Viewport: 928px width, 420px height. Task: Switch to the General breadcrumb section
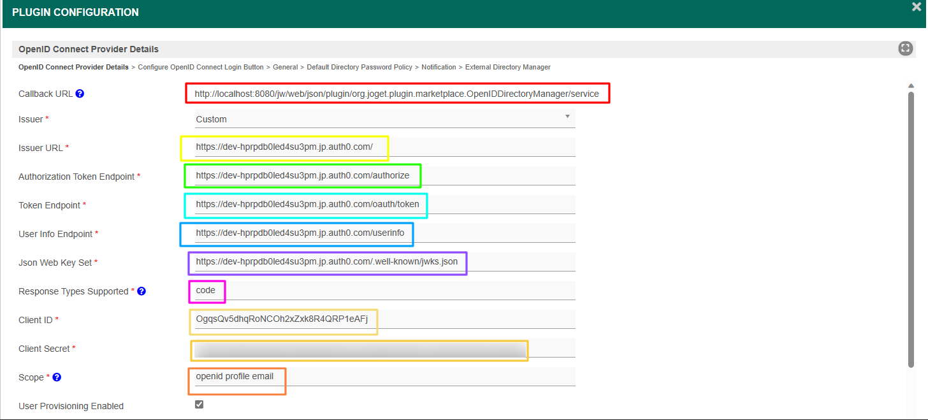coord(285,67)
